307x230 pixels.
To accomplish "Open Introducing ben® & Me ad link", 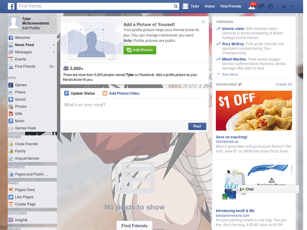I will point(235,211).
